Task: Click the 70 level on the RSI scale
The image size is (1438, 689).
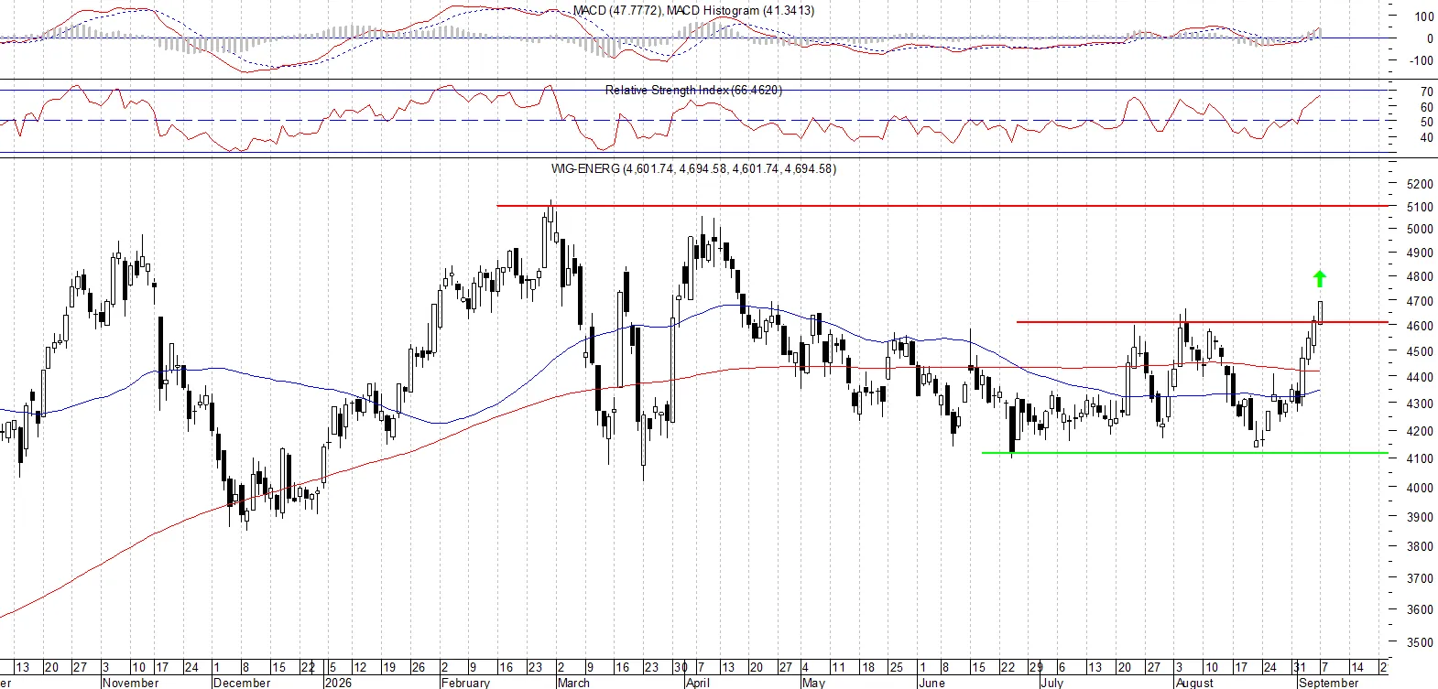Action: 1427,92
